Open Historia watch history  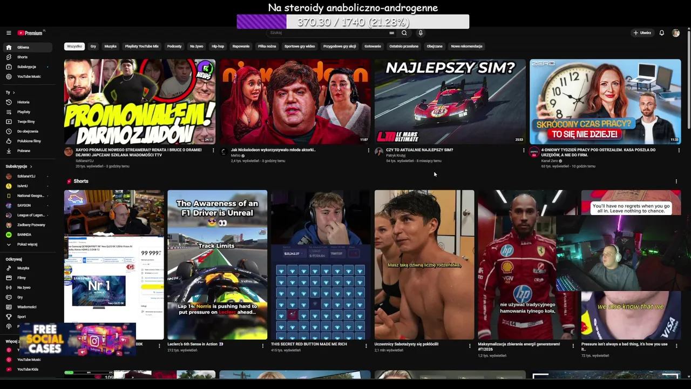pos(29,102)
